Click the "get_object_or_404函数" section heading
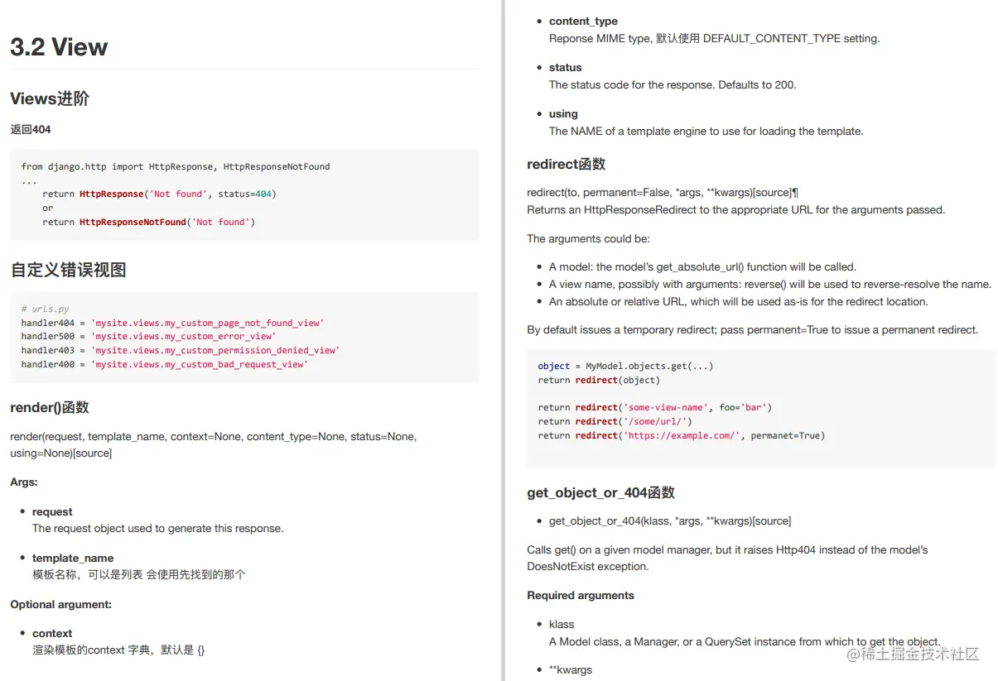The image size is (998, 681). (x=600, y=492)
